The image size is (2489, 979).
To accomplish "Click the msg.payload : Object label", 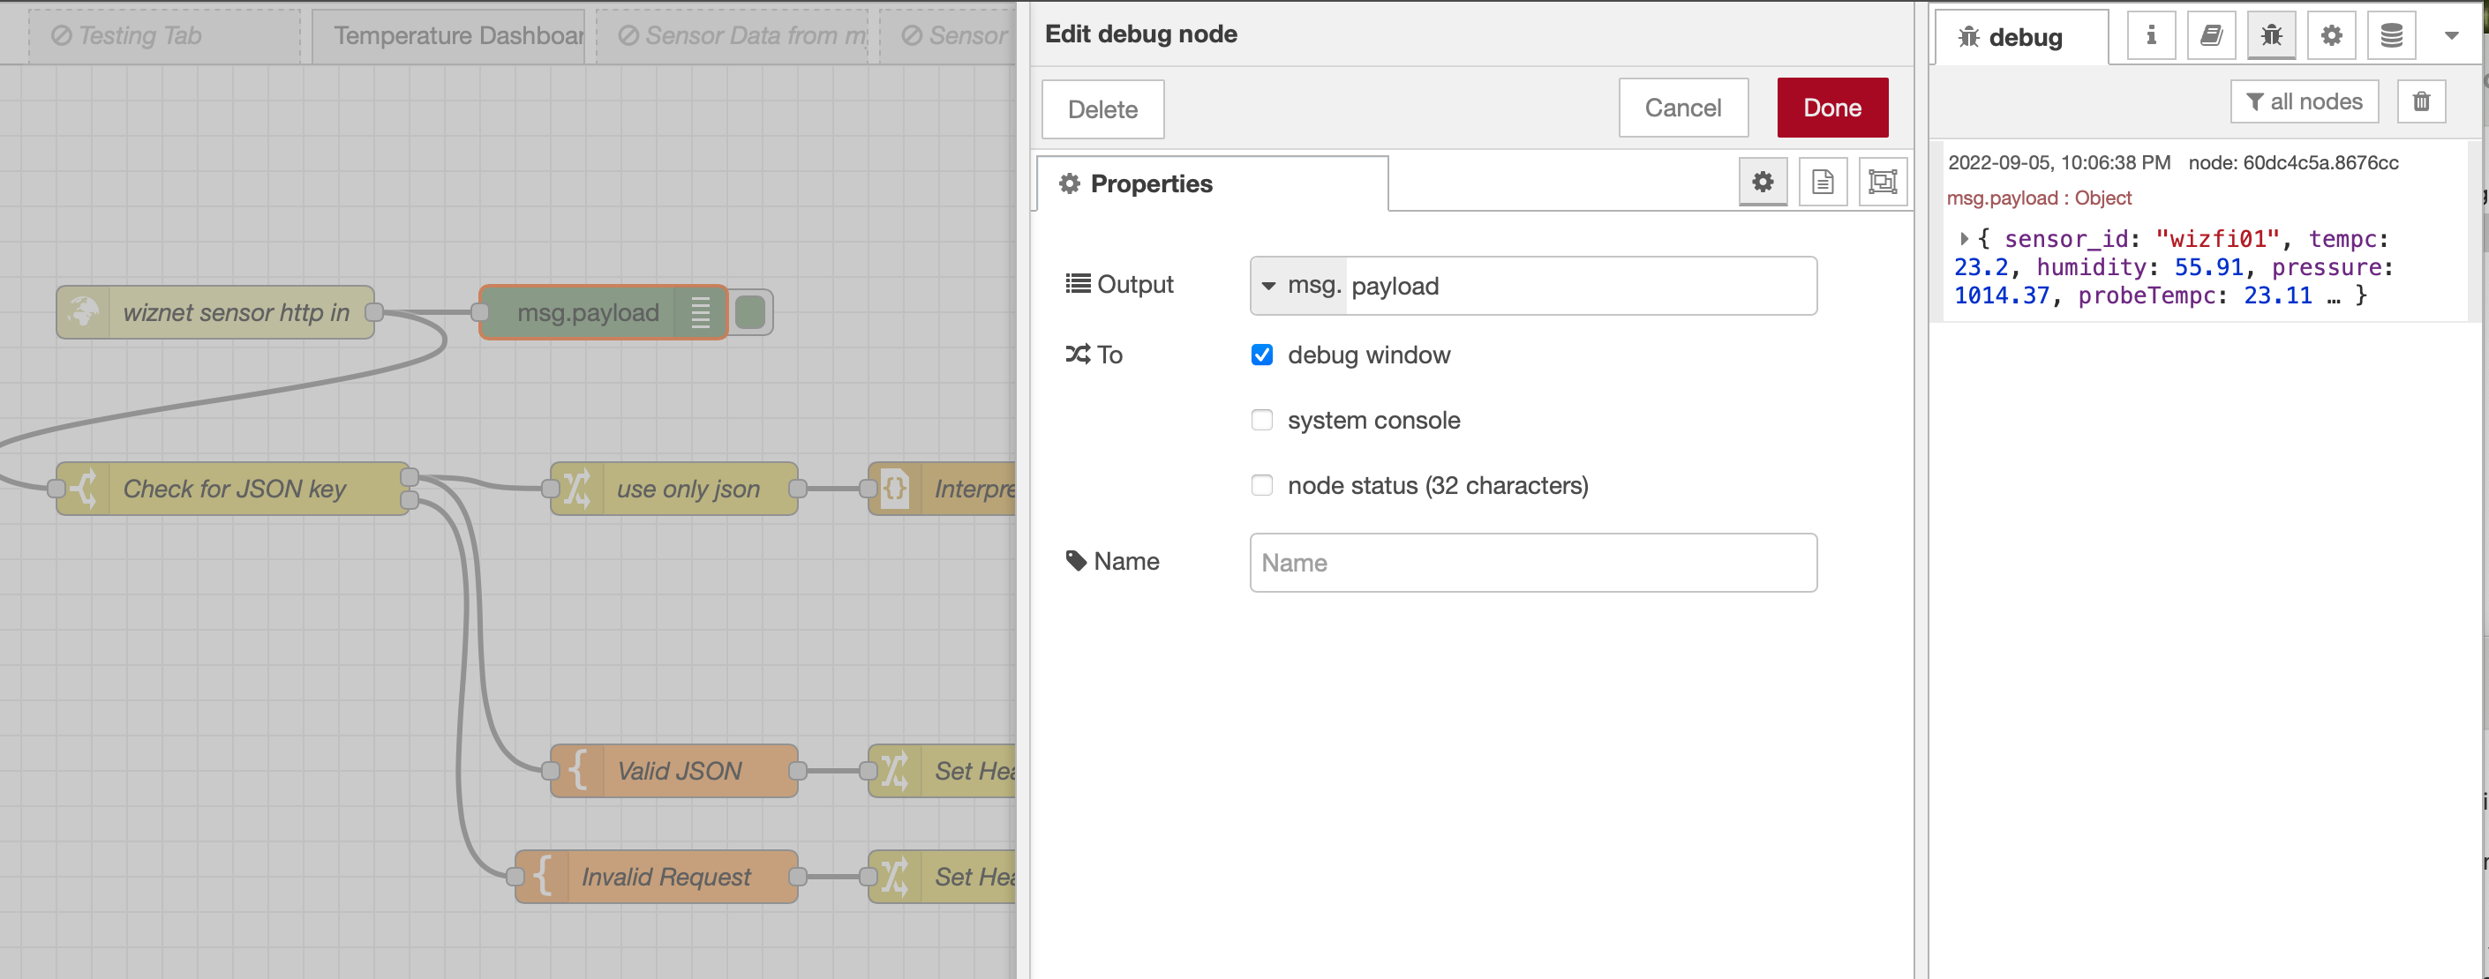I will (2038, 198).
